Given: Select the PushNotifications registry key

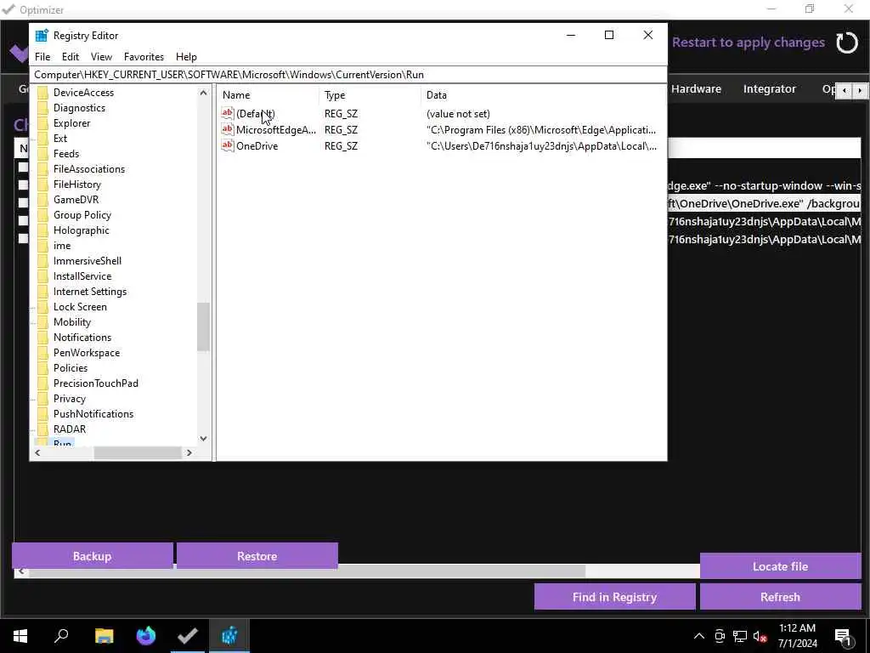Looking at the screenshot, I should [x=93, y=414].
